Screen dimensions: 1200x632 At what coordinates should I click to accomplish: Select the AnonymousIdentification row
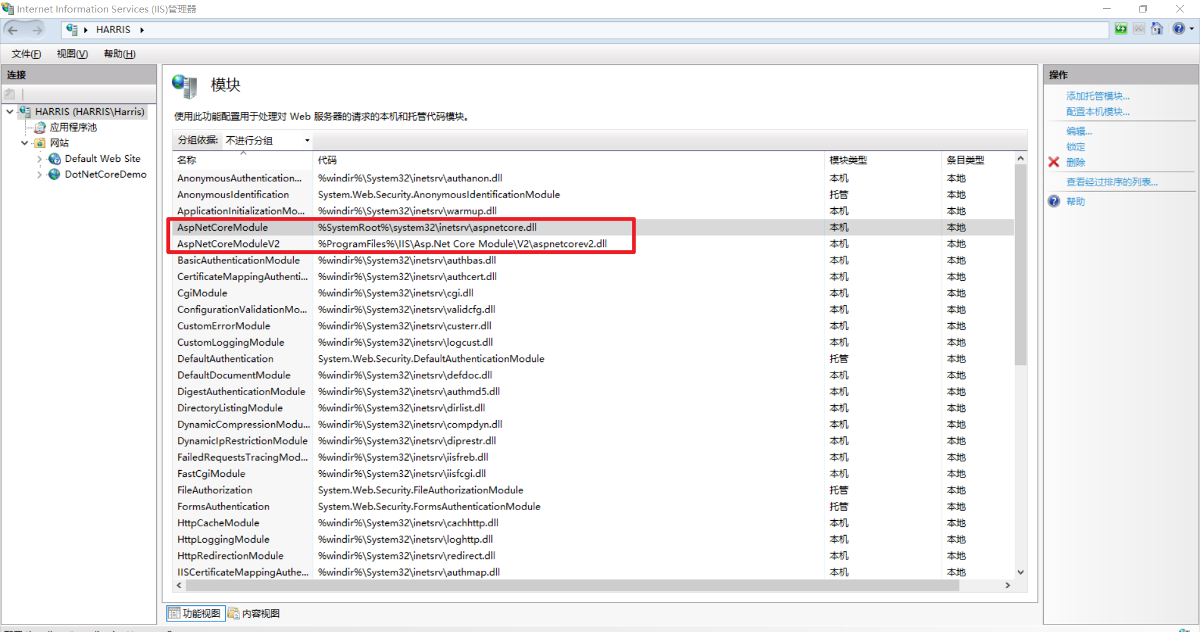593,194
